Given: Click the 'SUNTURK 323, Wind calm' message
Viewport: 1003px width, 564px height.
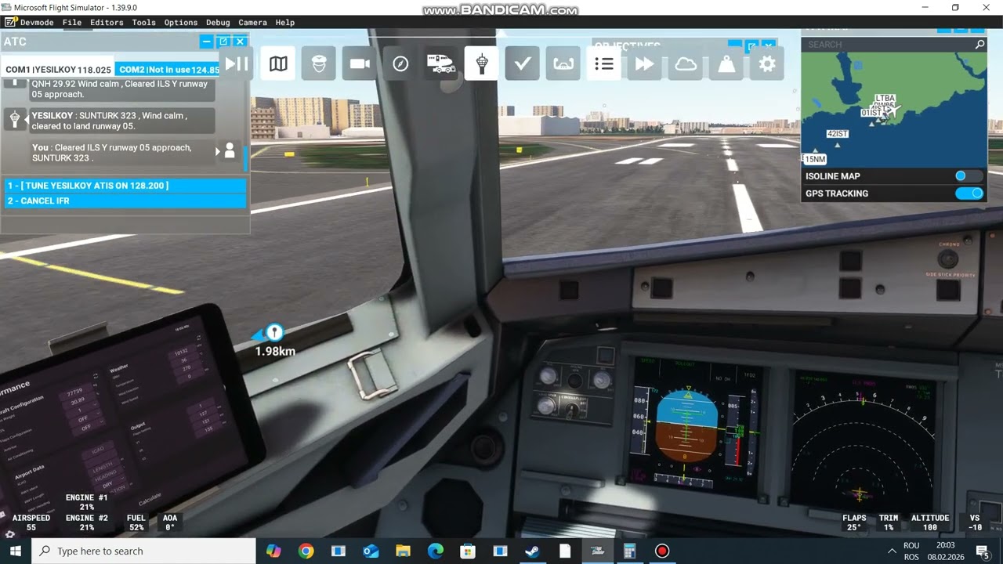Looking at the screenshot, I should tap(121, 121).
